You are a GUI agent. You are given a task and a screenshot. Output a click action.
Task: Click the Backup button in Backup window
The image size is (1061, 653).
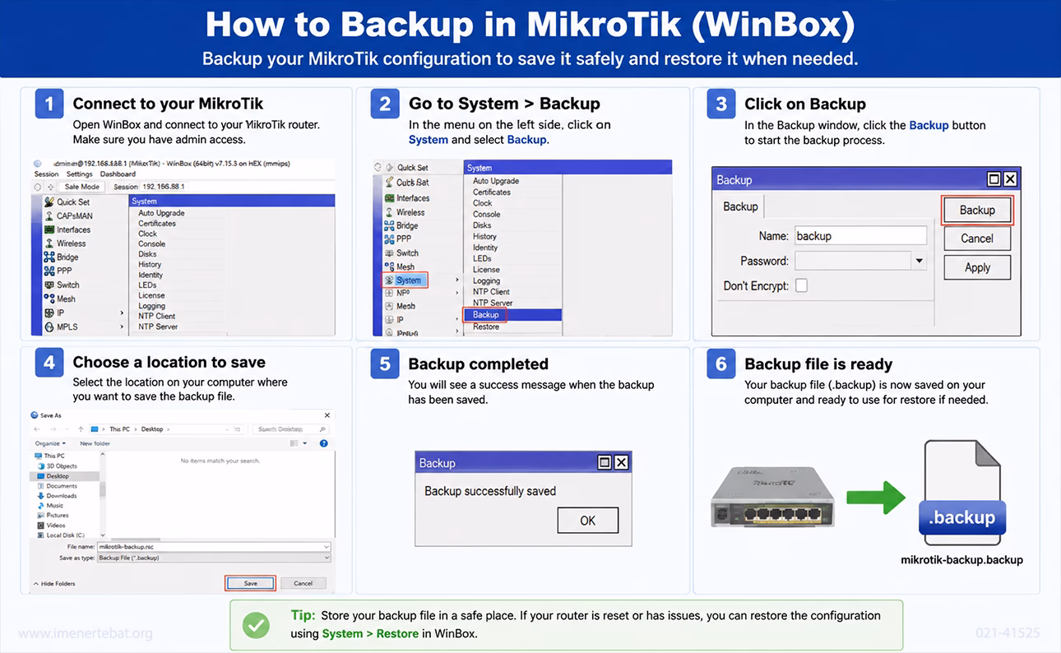[977, 210]
